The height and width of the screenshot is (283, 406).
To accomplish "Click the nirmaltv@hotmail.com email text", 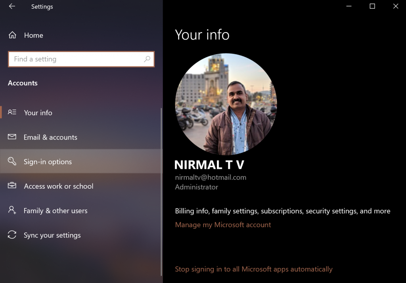I will (x=211, y=177).
